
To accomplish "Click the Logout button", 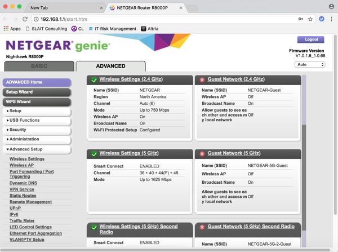I will pos(310,39).
